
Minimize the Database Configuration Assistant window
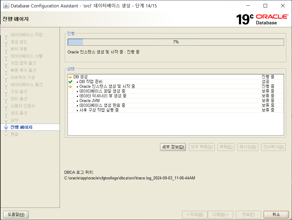point(248,6)
